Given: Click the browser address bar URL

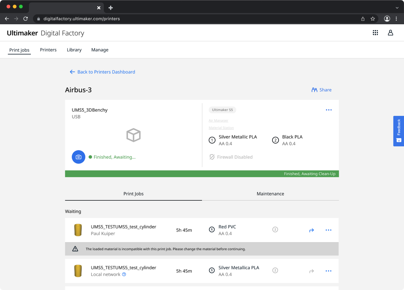Looking at the screenshot, I should click(82, 19).
